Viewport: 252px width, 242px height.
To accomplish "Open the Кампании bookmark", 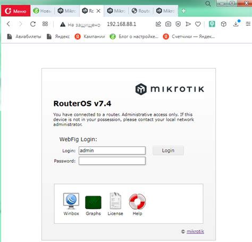I will point(90,37).
